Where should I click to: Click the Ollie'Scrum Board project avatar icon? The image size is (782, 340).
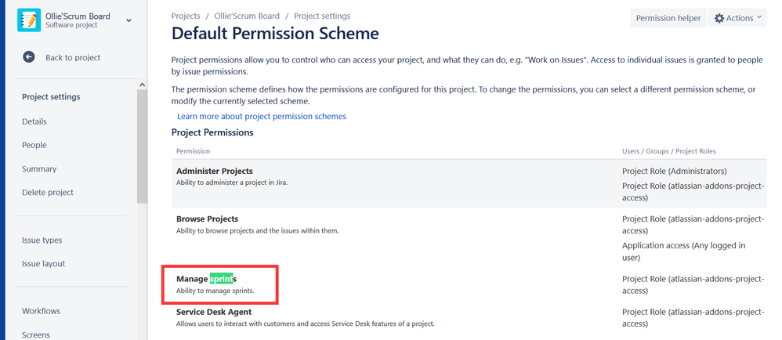click(28, 20)
